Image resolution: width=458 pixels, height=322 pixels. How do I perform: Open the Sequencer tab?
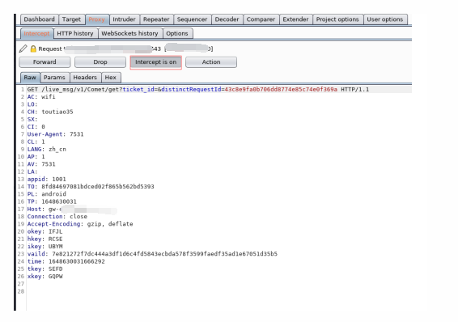click(192, 19)
